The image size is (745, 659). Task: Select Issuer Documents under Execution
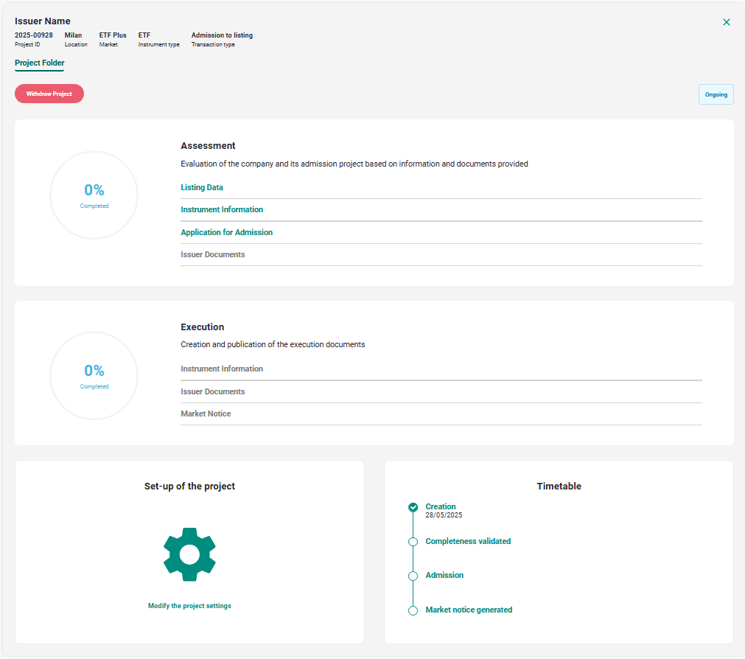(x=212, y=391)
